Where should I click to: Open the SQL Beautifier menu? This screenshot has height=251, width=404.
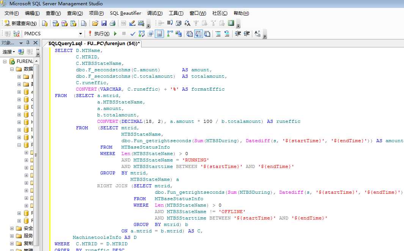pos(126,13)
